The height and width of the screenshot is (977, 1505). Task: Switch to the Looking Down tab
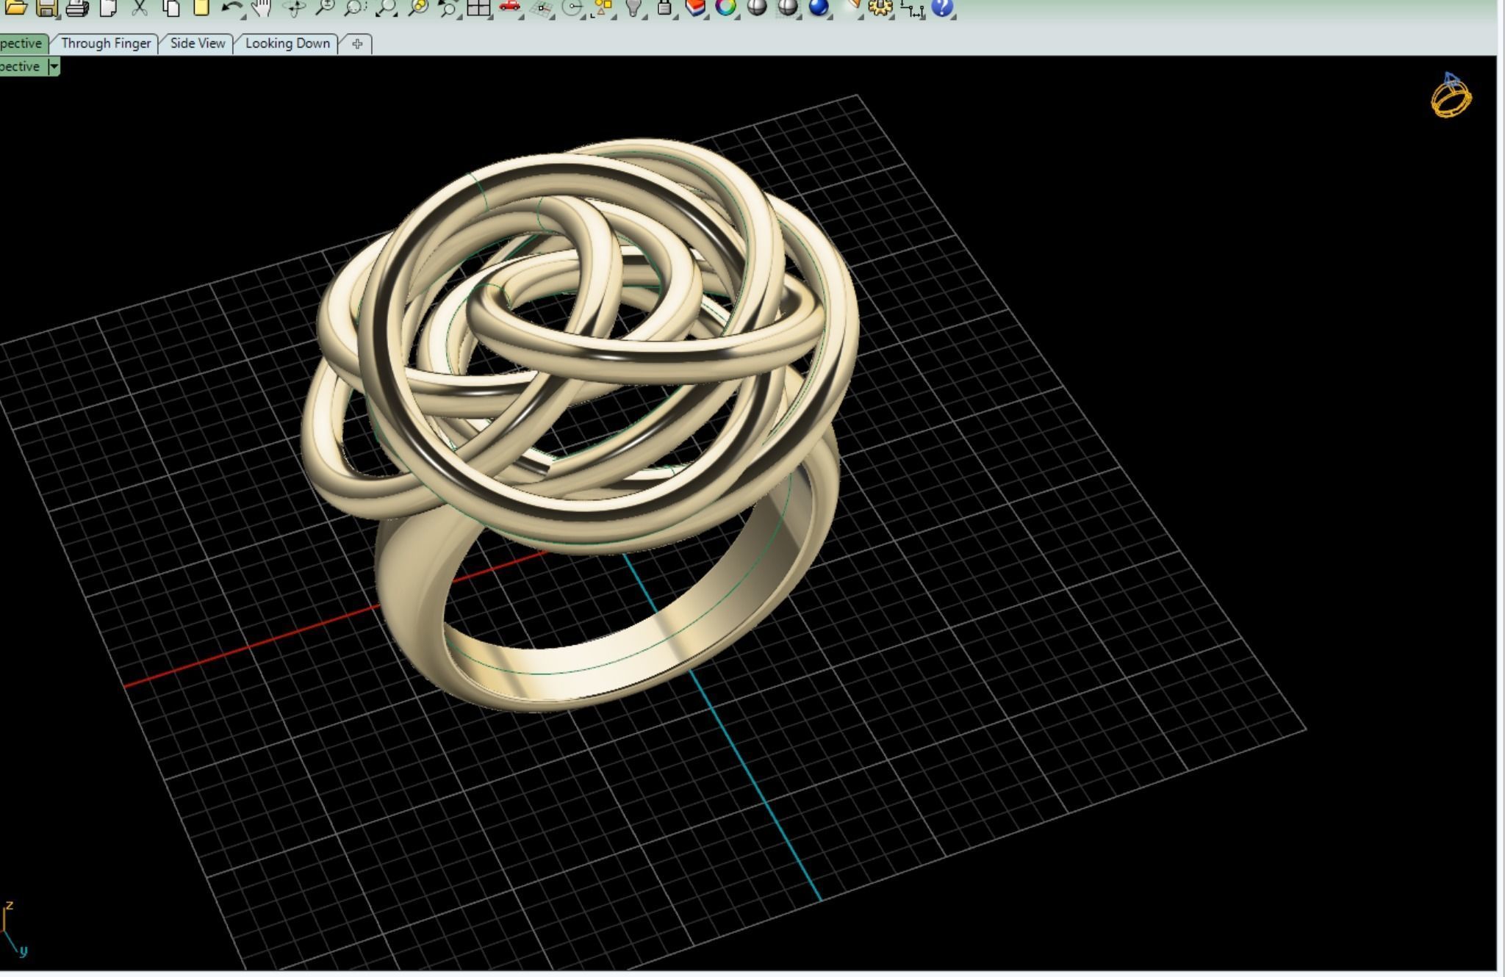click(287, 43)
